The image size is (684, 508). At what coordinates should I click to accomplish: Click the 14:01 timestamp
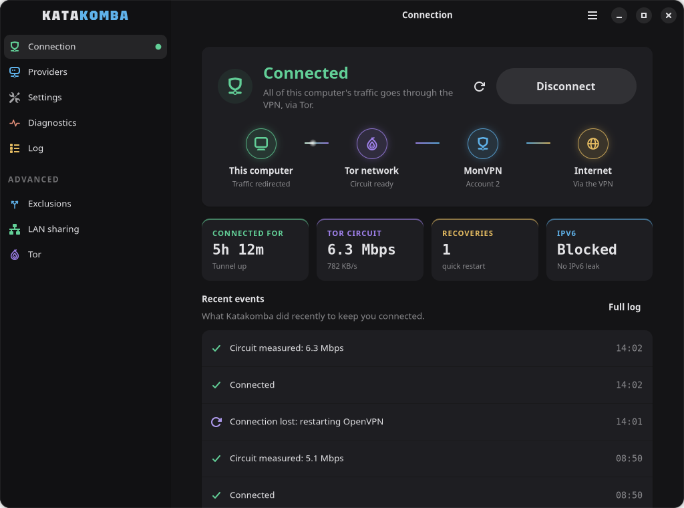pos(629,422)
